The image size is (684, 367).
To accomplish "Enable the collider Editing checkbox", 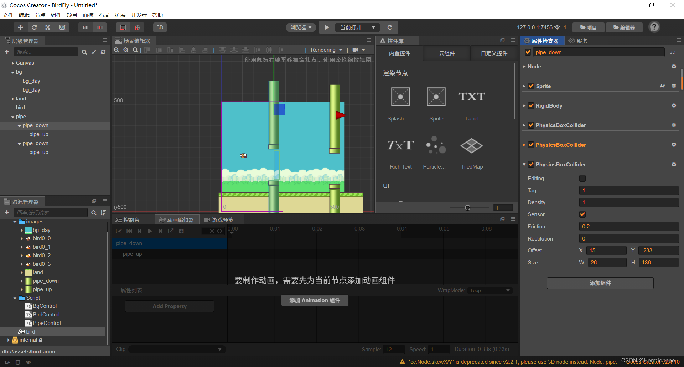I will 582,179.
